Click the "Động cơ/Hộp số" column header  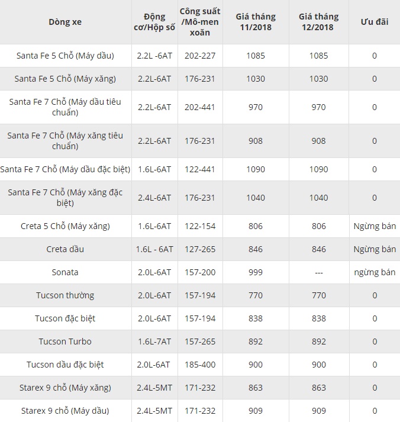pos(154,22)
